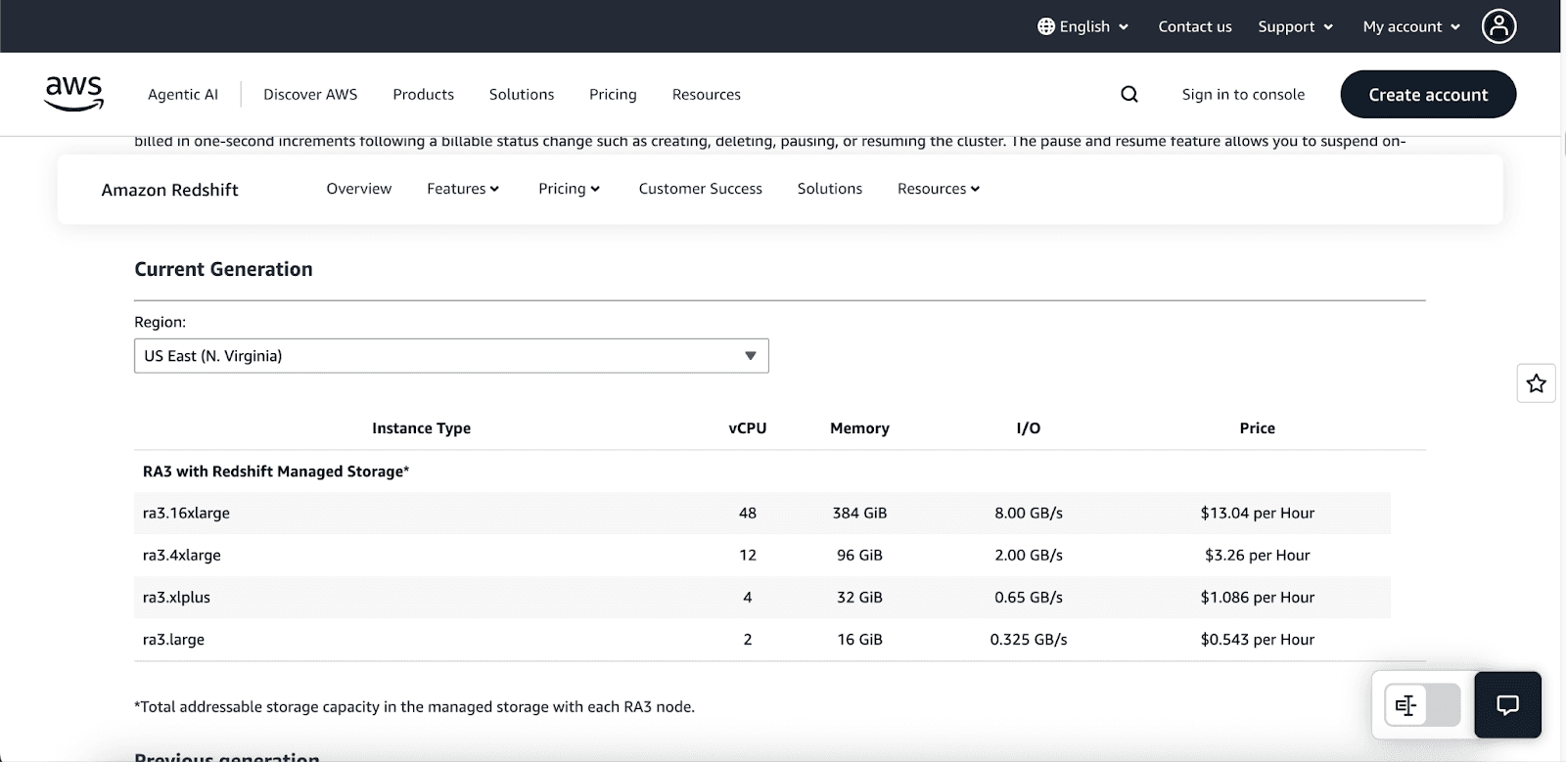Expand the English language dropdown

point(1083,26)
